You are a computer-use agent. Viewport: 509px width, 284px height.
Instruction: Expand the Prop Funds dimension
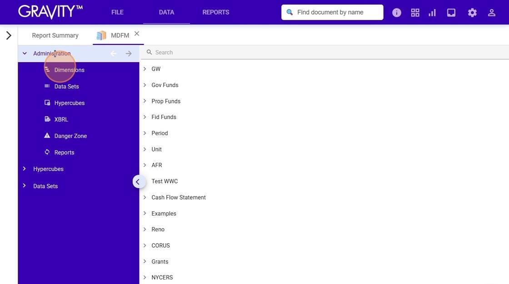(x=145, y=101)
